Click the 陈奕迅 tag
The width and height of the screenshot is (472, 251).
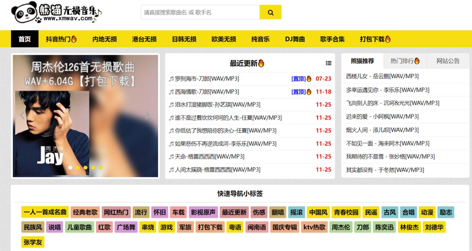click(x=384, y=227)
